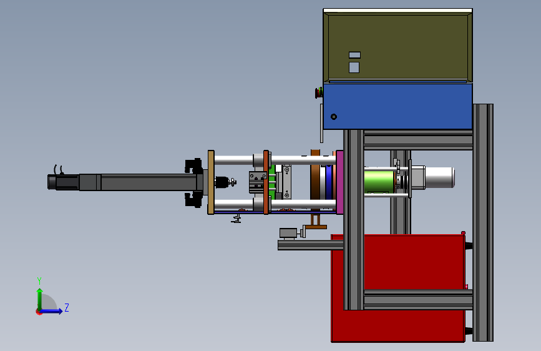Select the lower horizontal extrusion across red tank
Image resolution: width=541 pixels, height=351 pixels.
click(x=418, y=300)
